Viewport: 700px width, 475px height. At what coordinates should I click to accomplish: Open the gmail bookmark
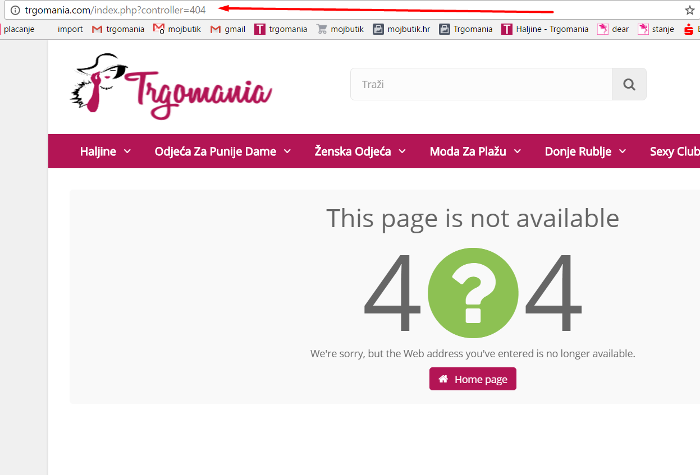pyautogui.click(x=227, y=29)
